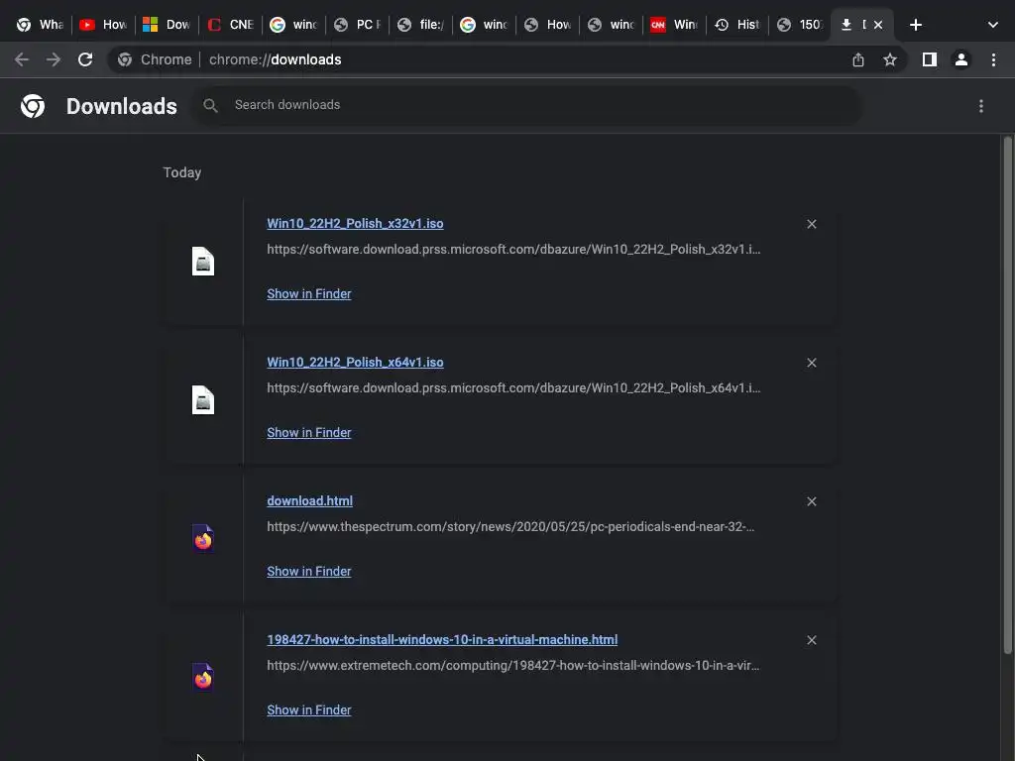Click the browser back arrow

(22, 59)
